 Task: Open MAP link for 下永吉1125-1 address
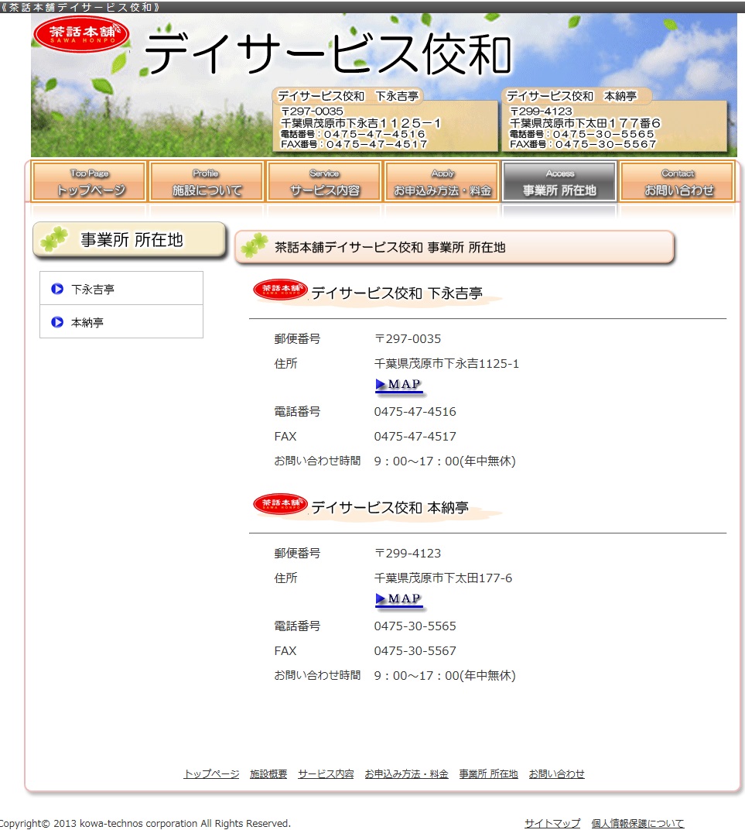coord(398,385)
